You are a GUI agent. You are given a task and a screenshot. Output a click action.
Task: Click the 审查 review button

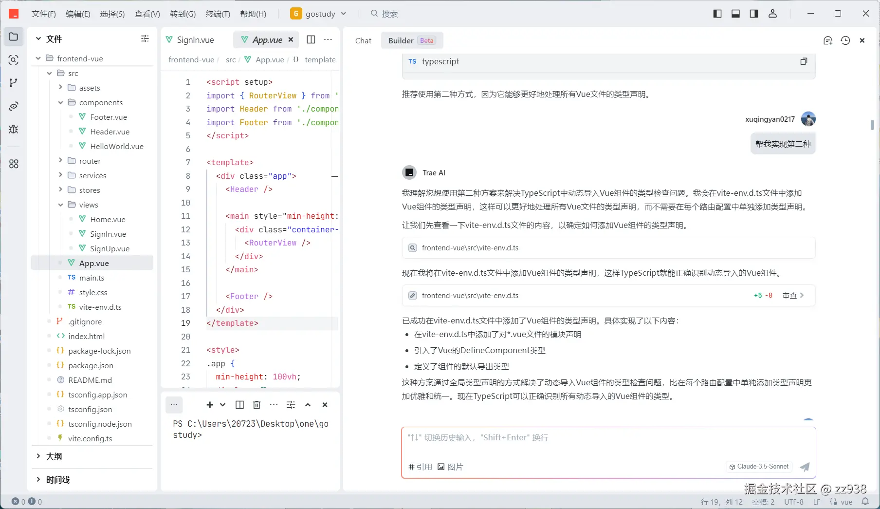(x=793, y=295)
